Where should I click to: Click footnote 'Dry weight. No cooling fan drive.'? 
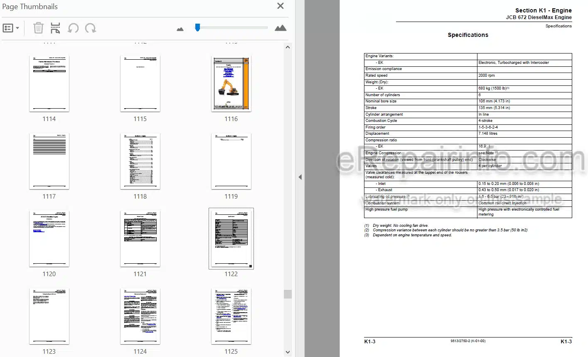pos(401,226)
